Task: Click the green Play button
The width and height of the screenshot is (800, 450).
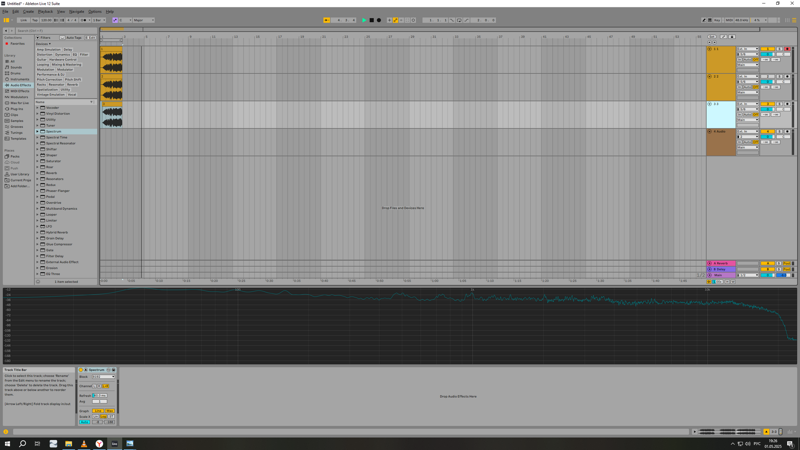Action: point(364,20)
